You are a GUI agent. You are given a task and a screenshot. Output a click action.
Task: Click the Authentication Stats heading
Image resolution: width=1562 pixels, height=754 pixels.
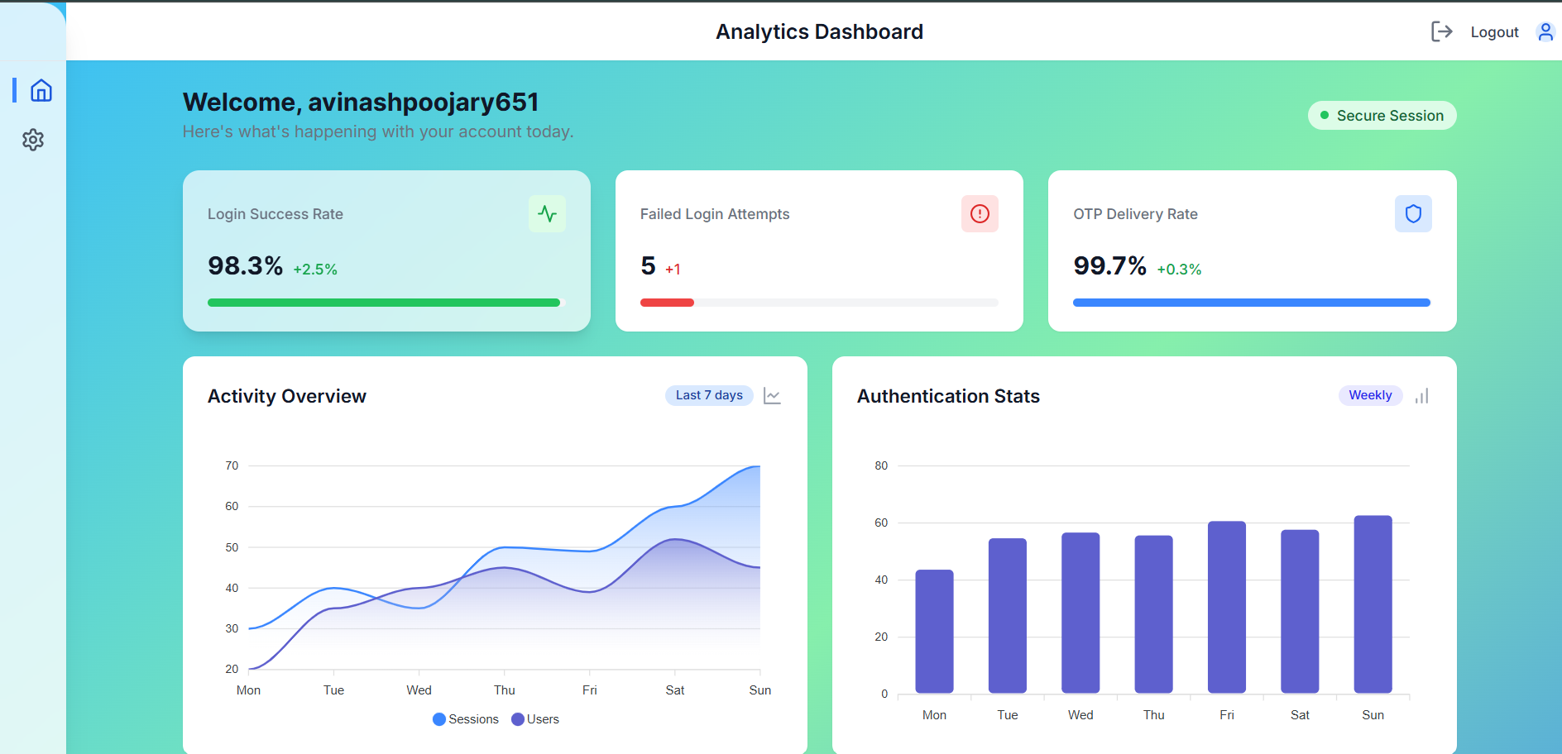pyautogui.click(x=948, y=396)
